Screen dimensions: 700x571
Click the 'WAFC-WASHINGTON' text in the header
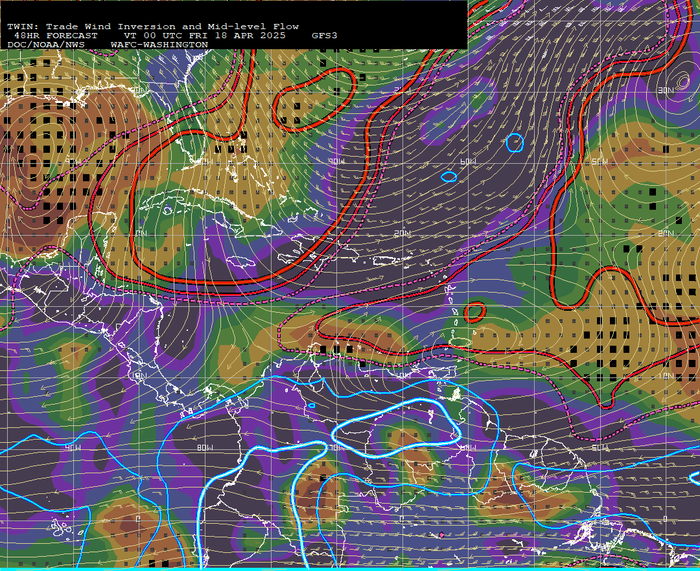tap(159, 45)
